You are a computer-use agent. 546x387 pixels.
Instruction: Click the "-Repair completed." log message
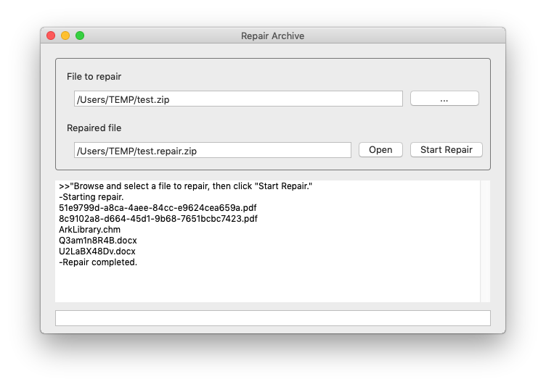(x=98, y=262)
